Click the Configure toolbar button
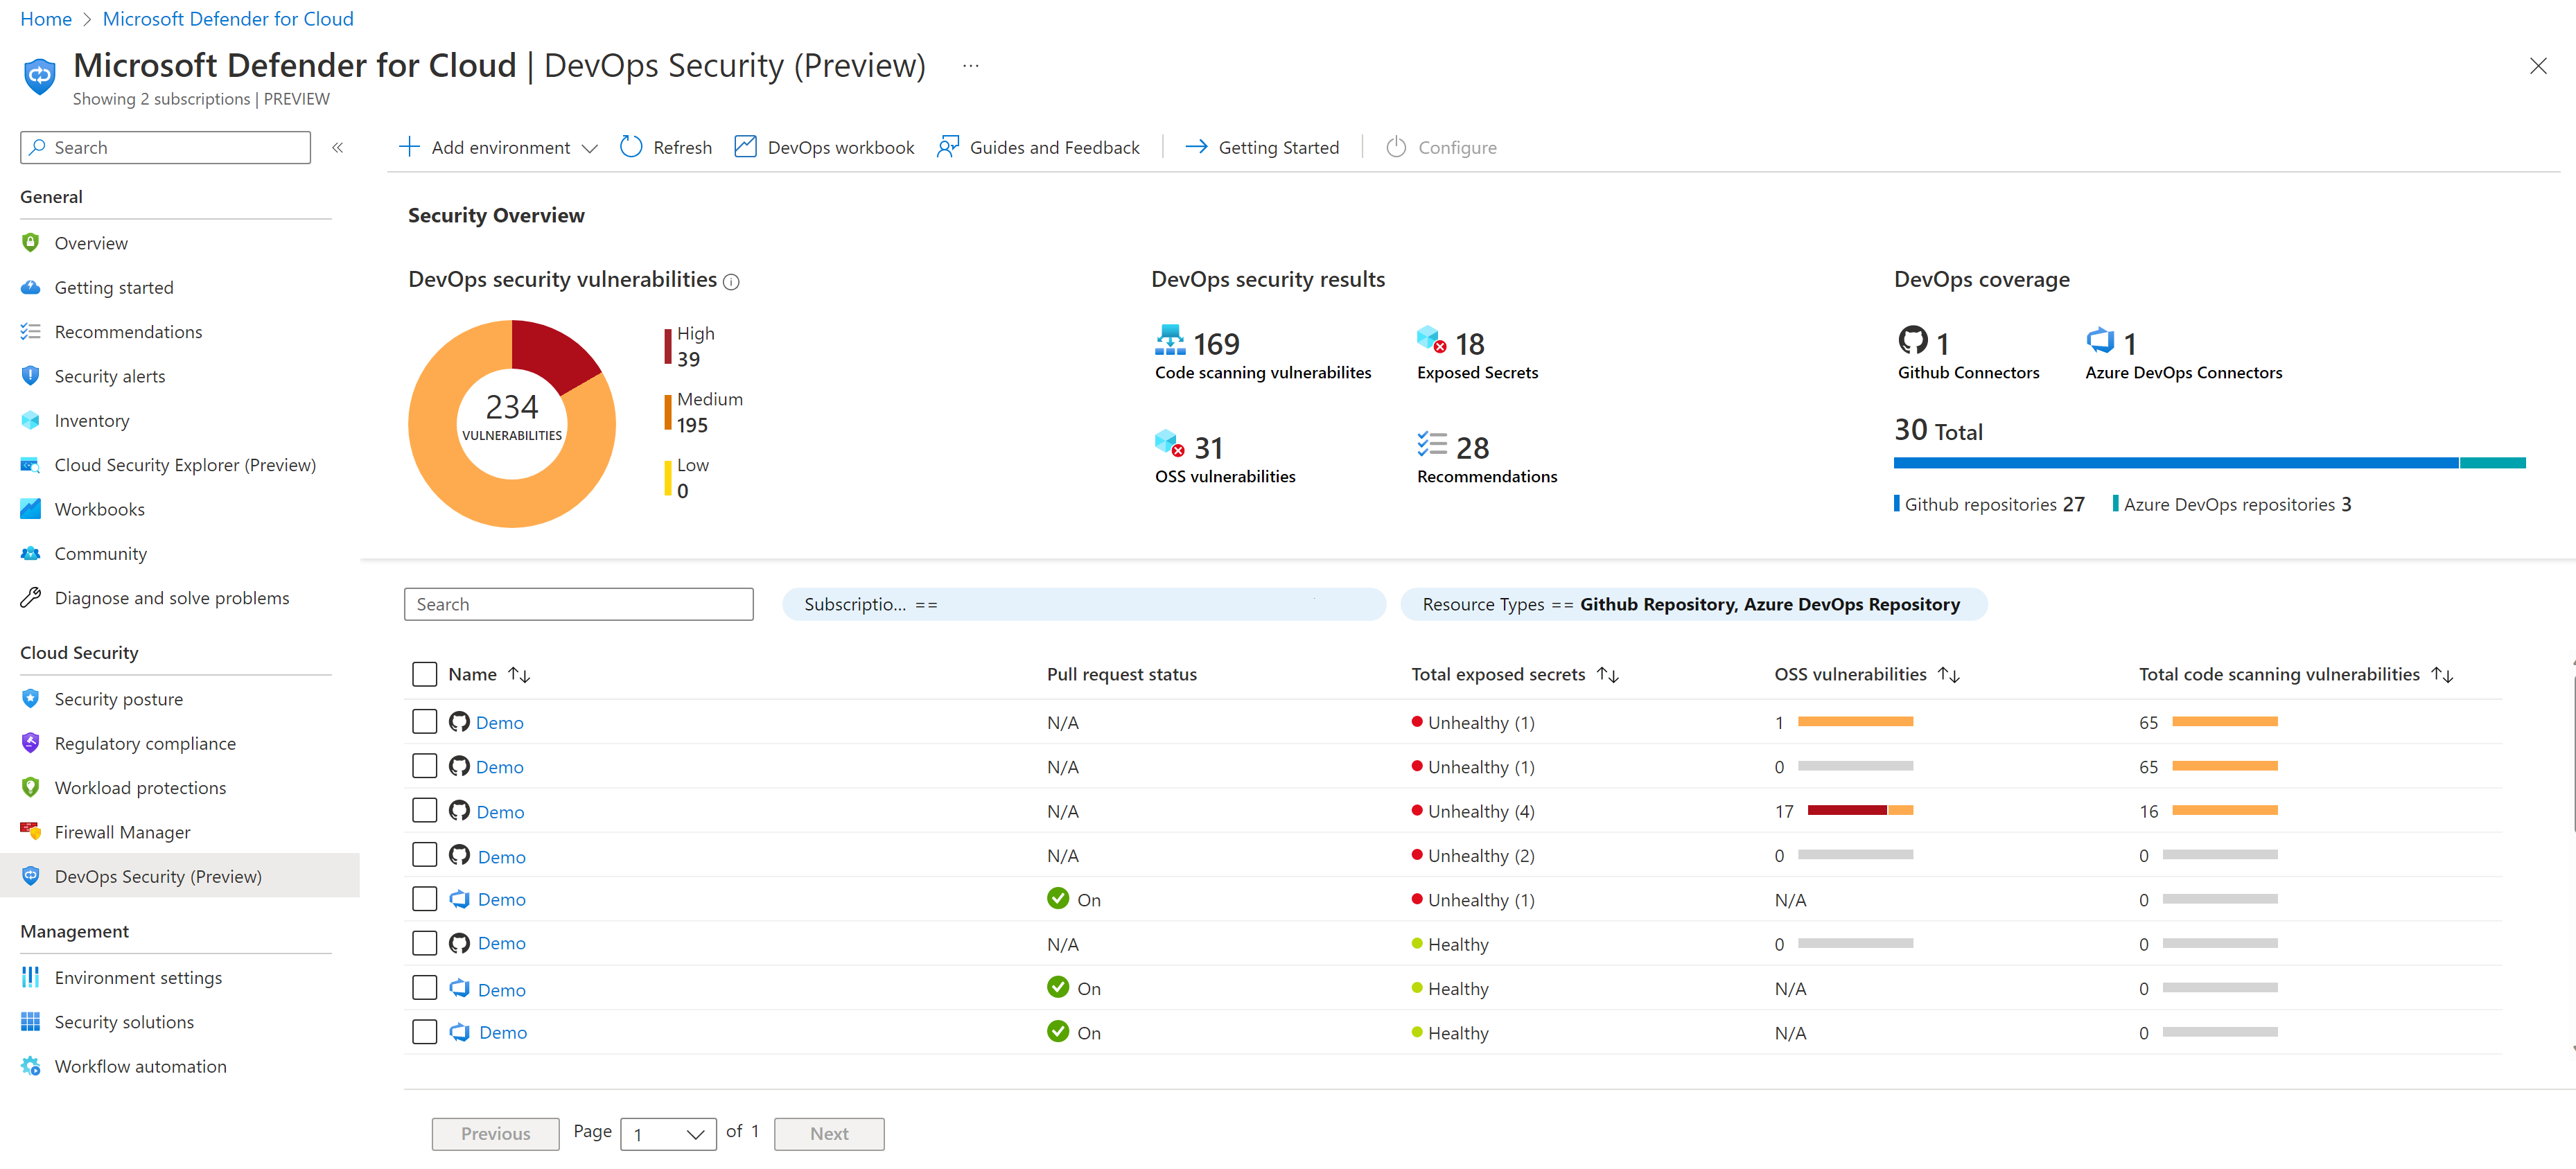Screen dimensions: 2576x1169 click(x=1441, y=147)
